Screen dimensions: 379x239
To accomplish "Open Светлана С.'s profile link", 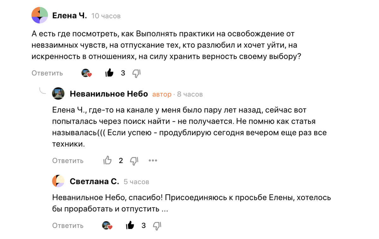I will (x=94, y=181).
